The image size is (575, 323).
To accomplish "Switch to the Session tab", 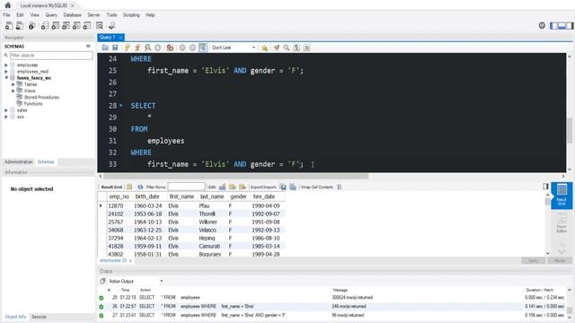I will tap(39, 317).
